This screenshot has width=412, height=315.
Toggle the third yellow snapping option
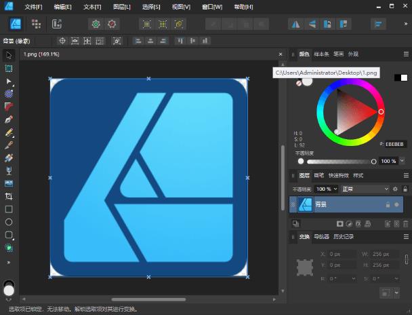pos(179,24)
